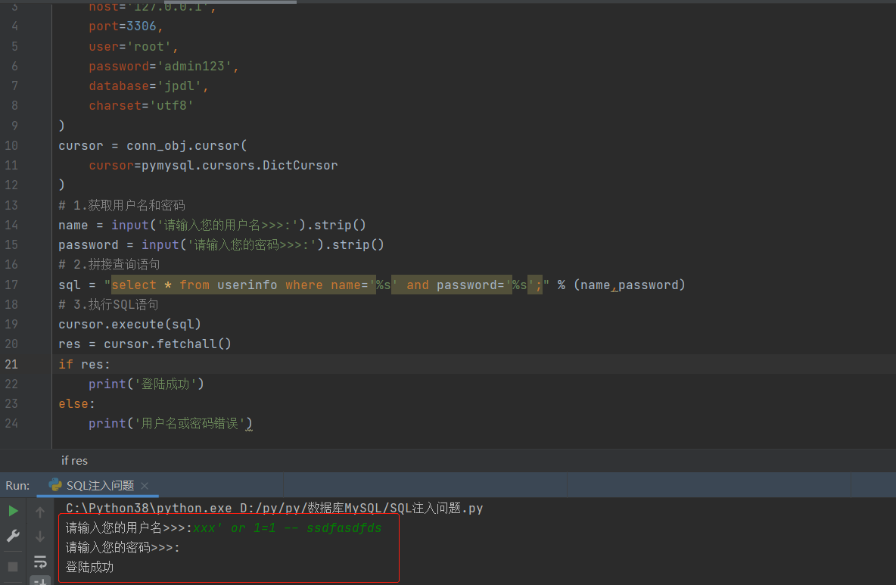
Task: Click comment '# 3.执行SQL语句'
Action: point(108,304)
